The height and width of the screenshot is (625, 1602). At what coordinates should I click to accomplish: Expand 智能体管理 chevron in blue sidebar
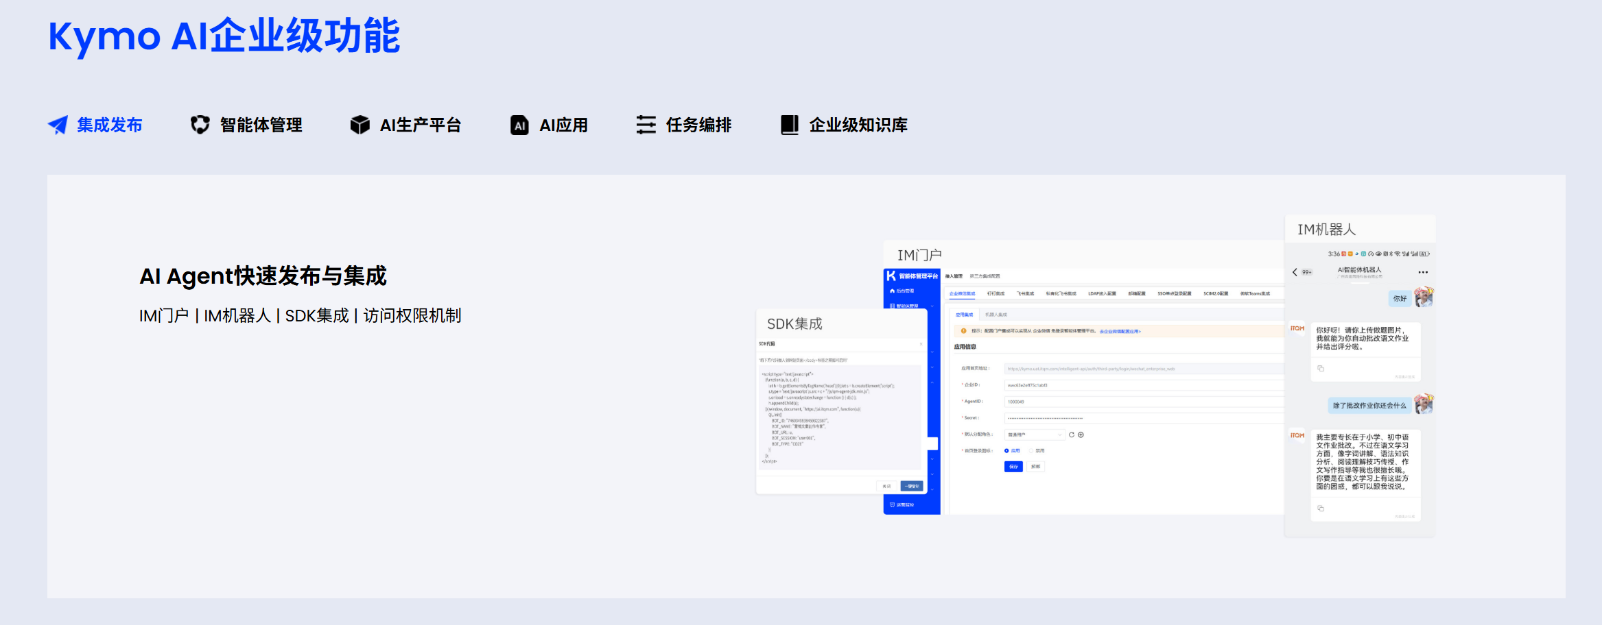(932, 306)
